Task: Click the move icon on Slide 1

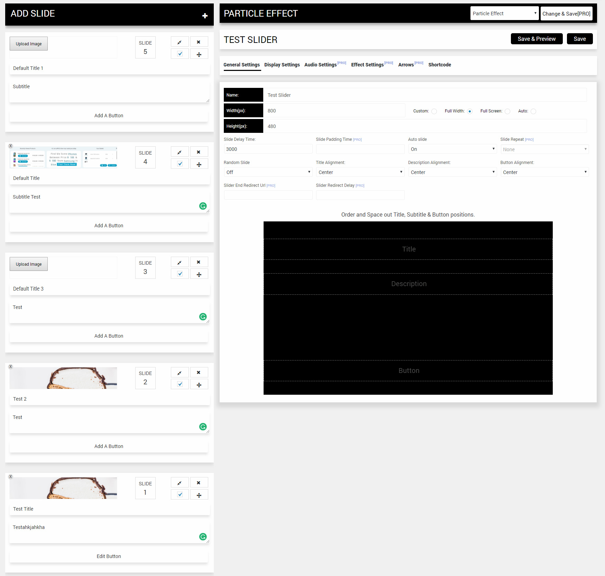Action: point(199,495)
